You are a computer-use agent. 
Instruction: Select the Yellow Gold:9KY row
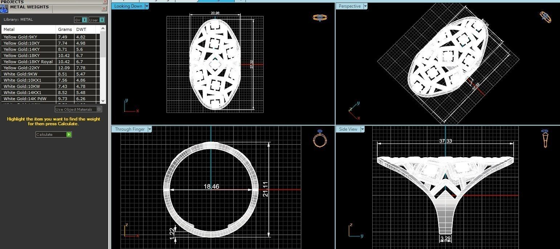pyautogui.click(x=51, y=37)
